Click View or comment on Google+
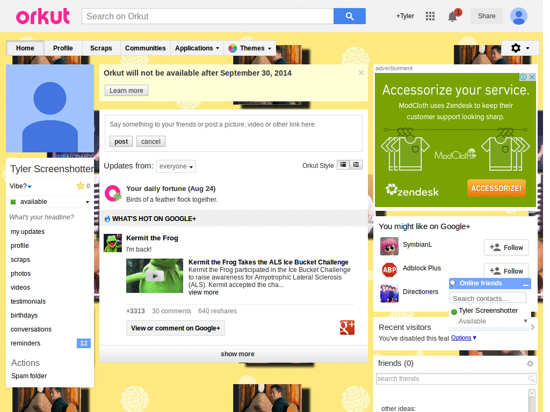Image resolution: width=550 pixels, height=412 pixels. pyautogui.click(x=176, y=328)
